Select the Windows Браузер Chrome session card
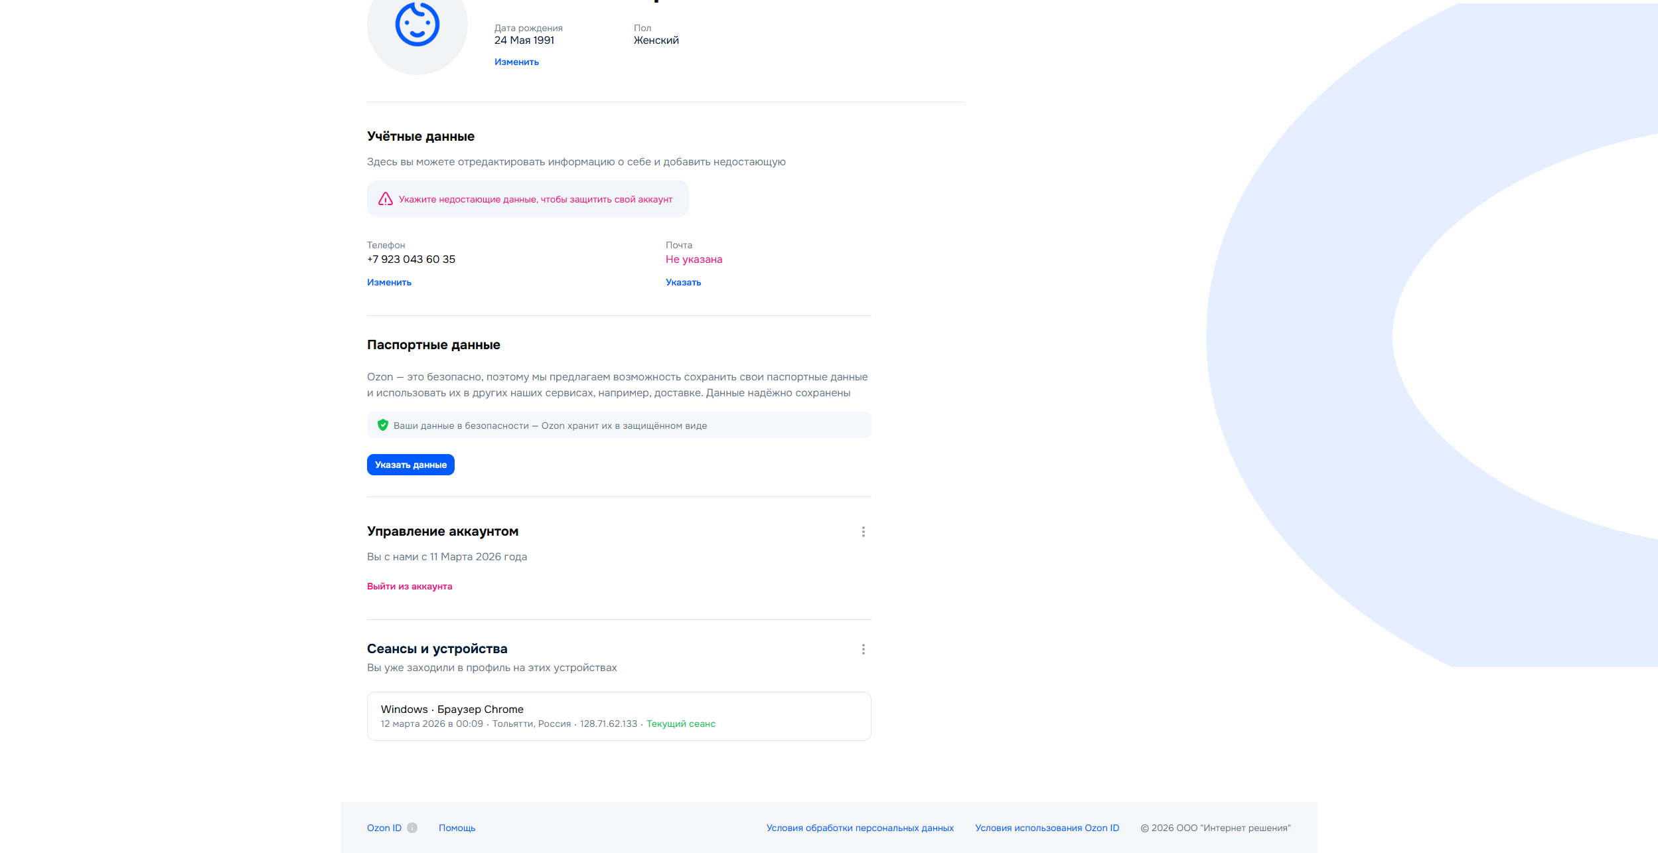This screenshot has height=853, width=1658. point(619,716)
